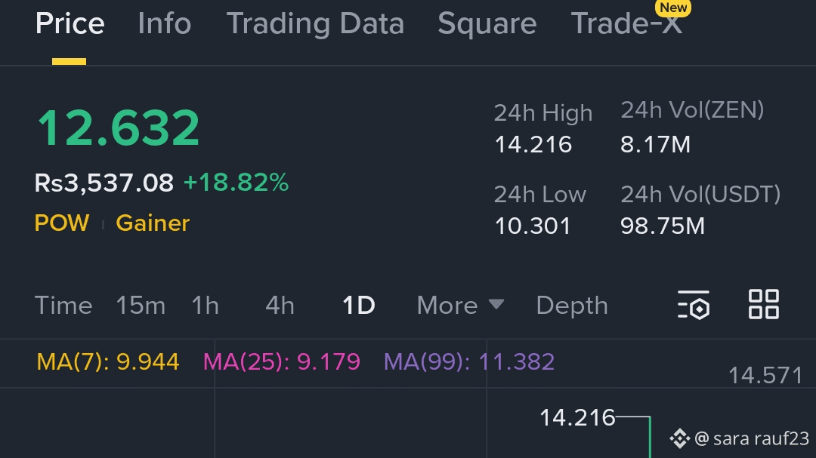Open the Trade-X tab
The width and height of the screenshot is (816, 458).
[x=627, y=24]
